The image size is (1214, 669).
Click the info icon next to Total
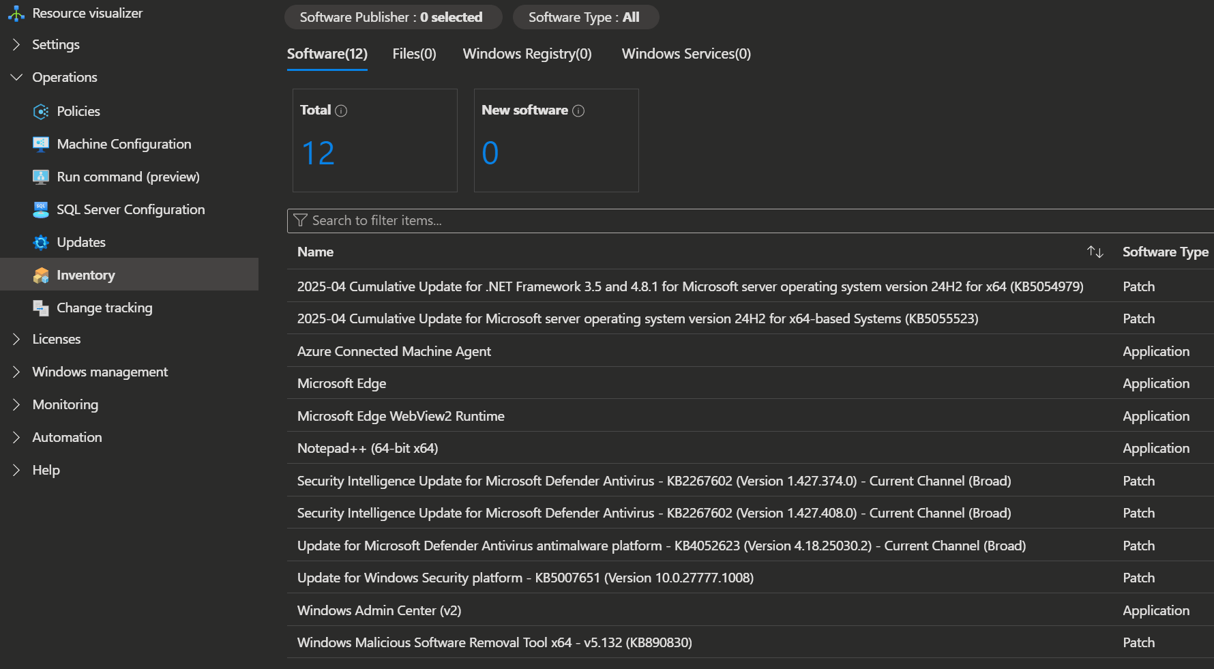[341, 110]
